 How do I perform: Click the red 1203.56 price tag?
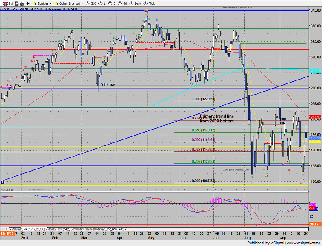pos(315,117)
